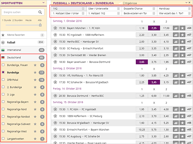Screen dimensions: 193x144
Task: Open statistics for 1. FC Köln - FC Ingolstadt
Action: pos(176,109)
